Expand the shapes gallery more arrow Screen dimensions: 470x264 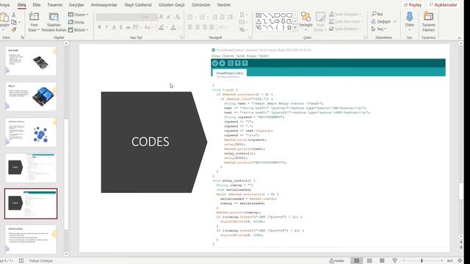295,28
